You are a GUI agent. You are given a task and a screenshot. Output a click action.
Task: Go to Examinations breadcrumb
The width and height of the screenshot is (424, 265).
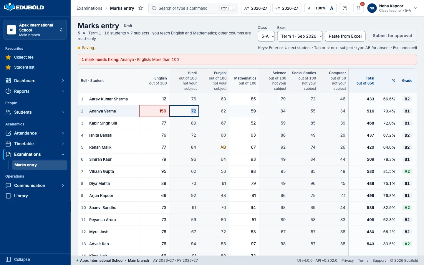[x=90, y=8]
